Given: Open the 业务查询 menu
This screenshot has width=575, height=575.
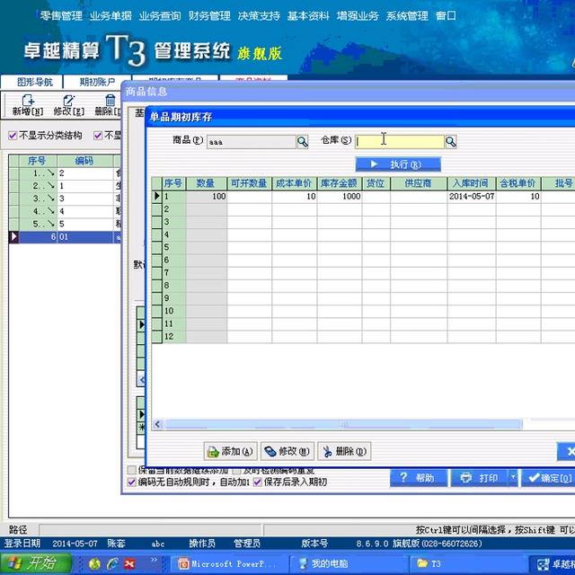Looking at the screenshot, I should click(160, 16).
